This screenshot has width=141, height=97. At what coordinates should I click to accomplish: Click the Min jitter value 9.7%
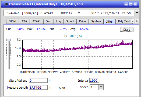point(63,29)
